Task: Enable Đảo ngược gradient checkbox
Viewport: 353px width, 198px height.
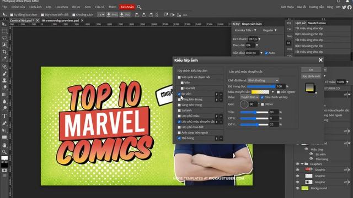Action: pyautogui.click(x=278, y=92)
